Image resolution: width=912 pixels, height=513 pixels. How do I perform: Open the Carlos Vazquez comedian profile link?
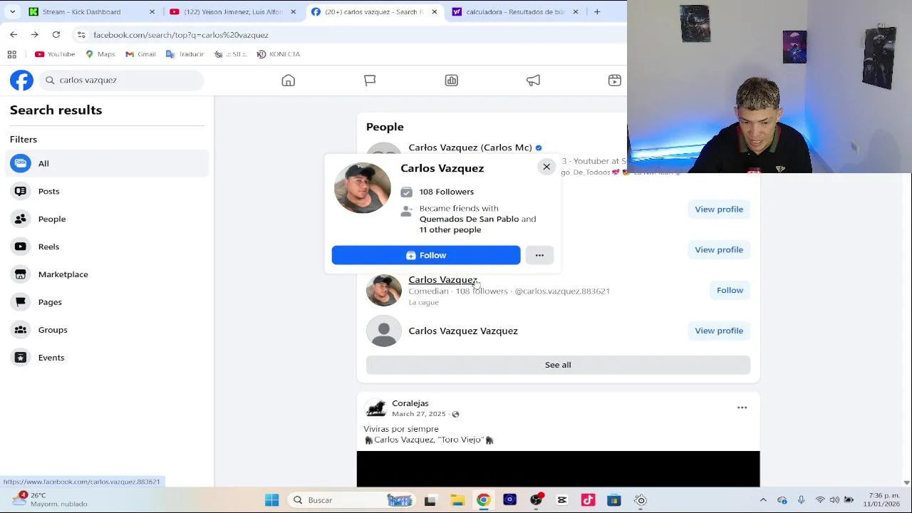442,280
